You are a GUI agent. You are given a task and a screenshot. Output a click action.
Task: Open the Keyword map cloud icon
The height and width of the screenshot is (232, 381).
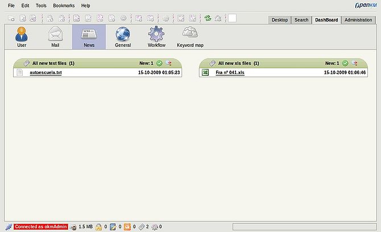pos(190,32)
